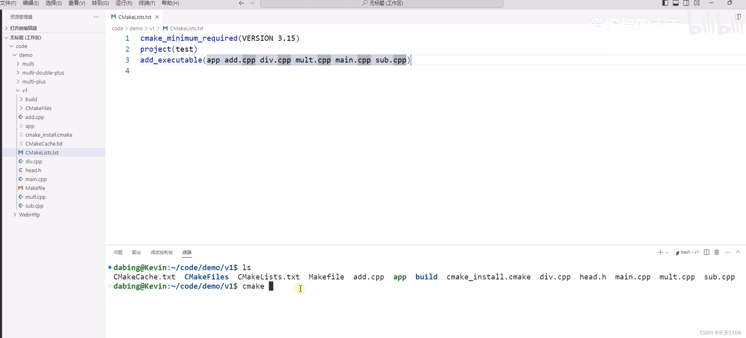Viewport: 746px width, 338px height.
Task: Maximize the panel with the chevron-up icon
Action: (x=738, y=252)
